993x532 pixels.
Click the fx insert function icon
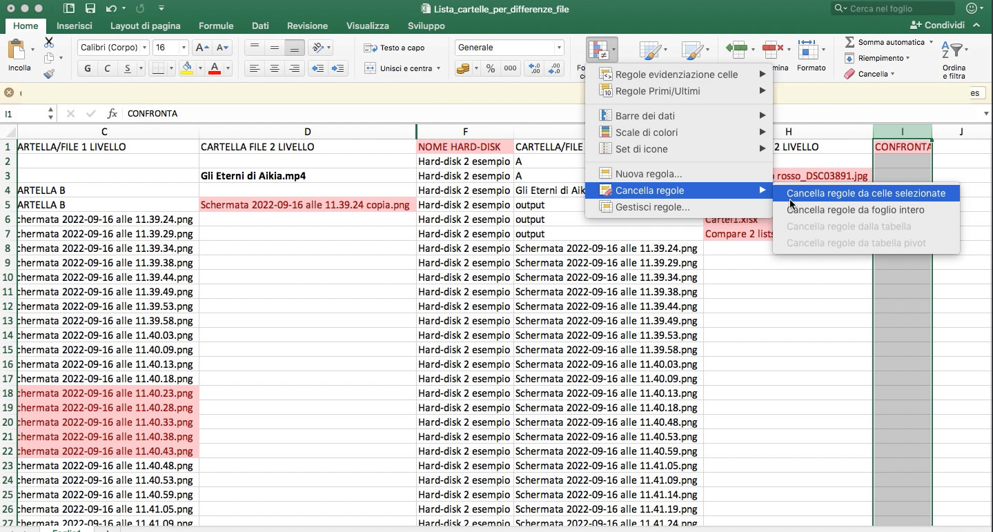tap(112, 113)
